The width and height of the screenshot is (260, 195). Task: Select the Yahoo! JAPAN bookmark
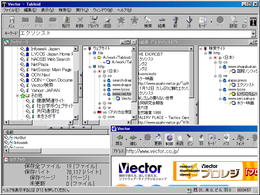pos(45,90)
